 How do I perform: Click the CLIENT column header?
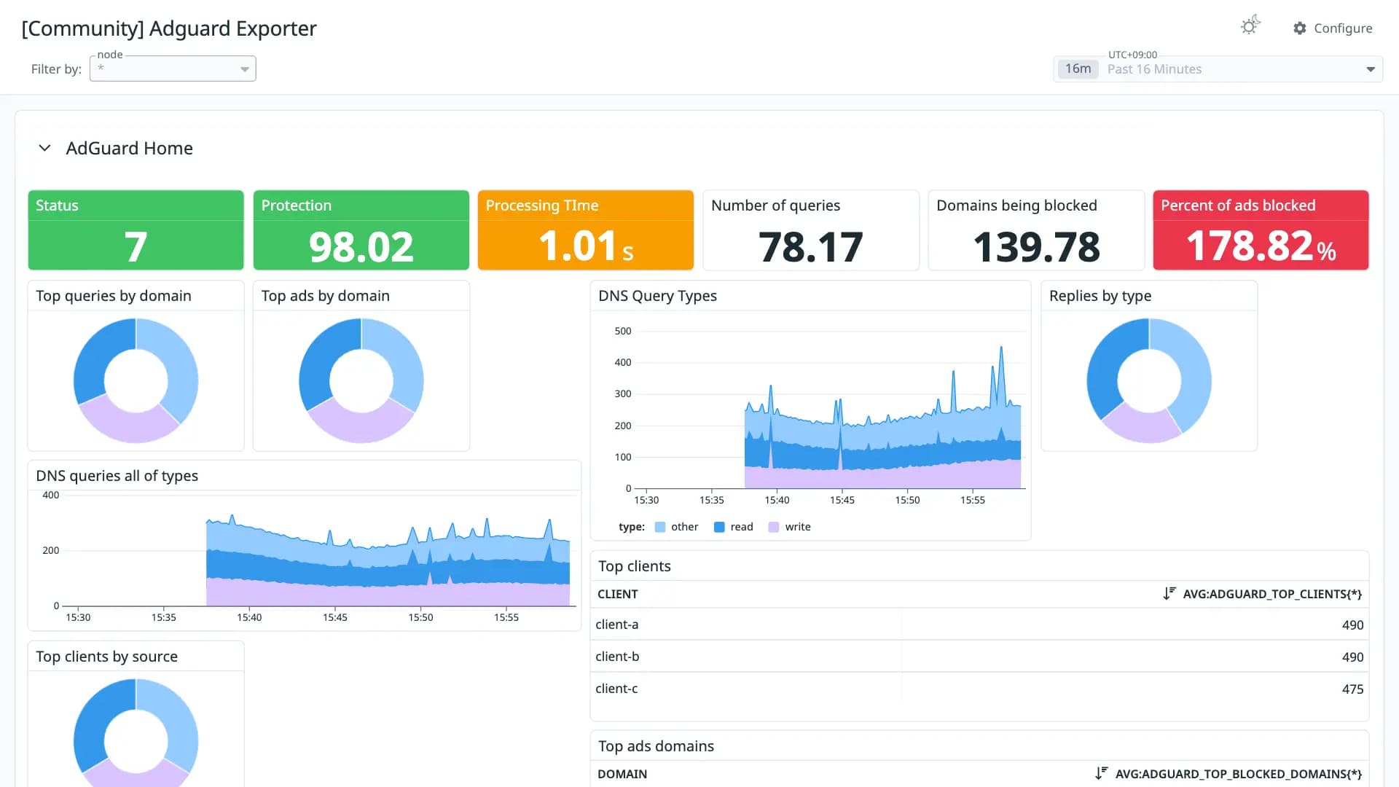617,594
